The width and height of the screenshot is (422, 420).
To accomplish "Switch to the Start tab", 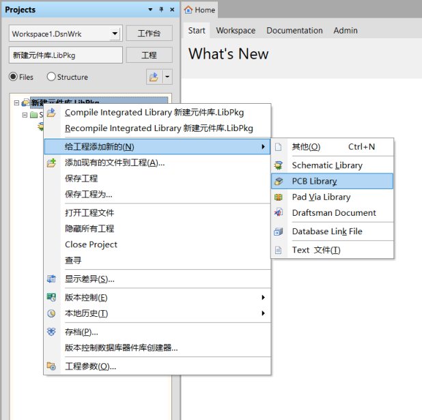I will click(x=197, y=31).
